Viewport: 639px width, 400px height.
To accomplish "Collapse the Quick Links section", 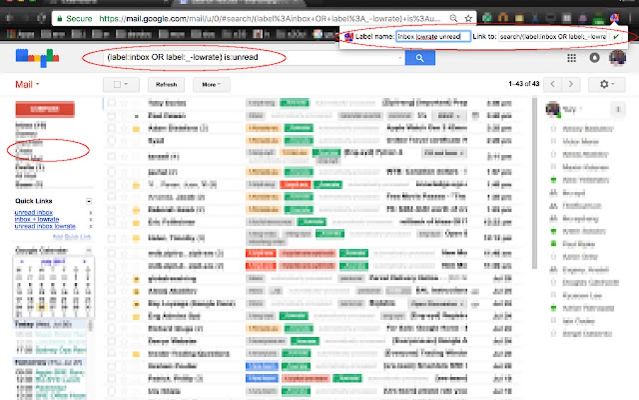I will point(88,201).
